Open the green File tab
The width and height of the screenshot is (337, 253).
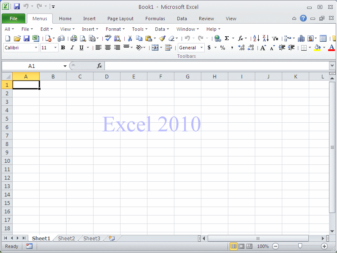click(13, 19)
